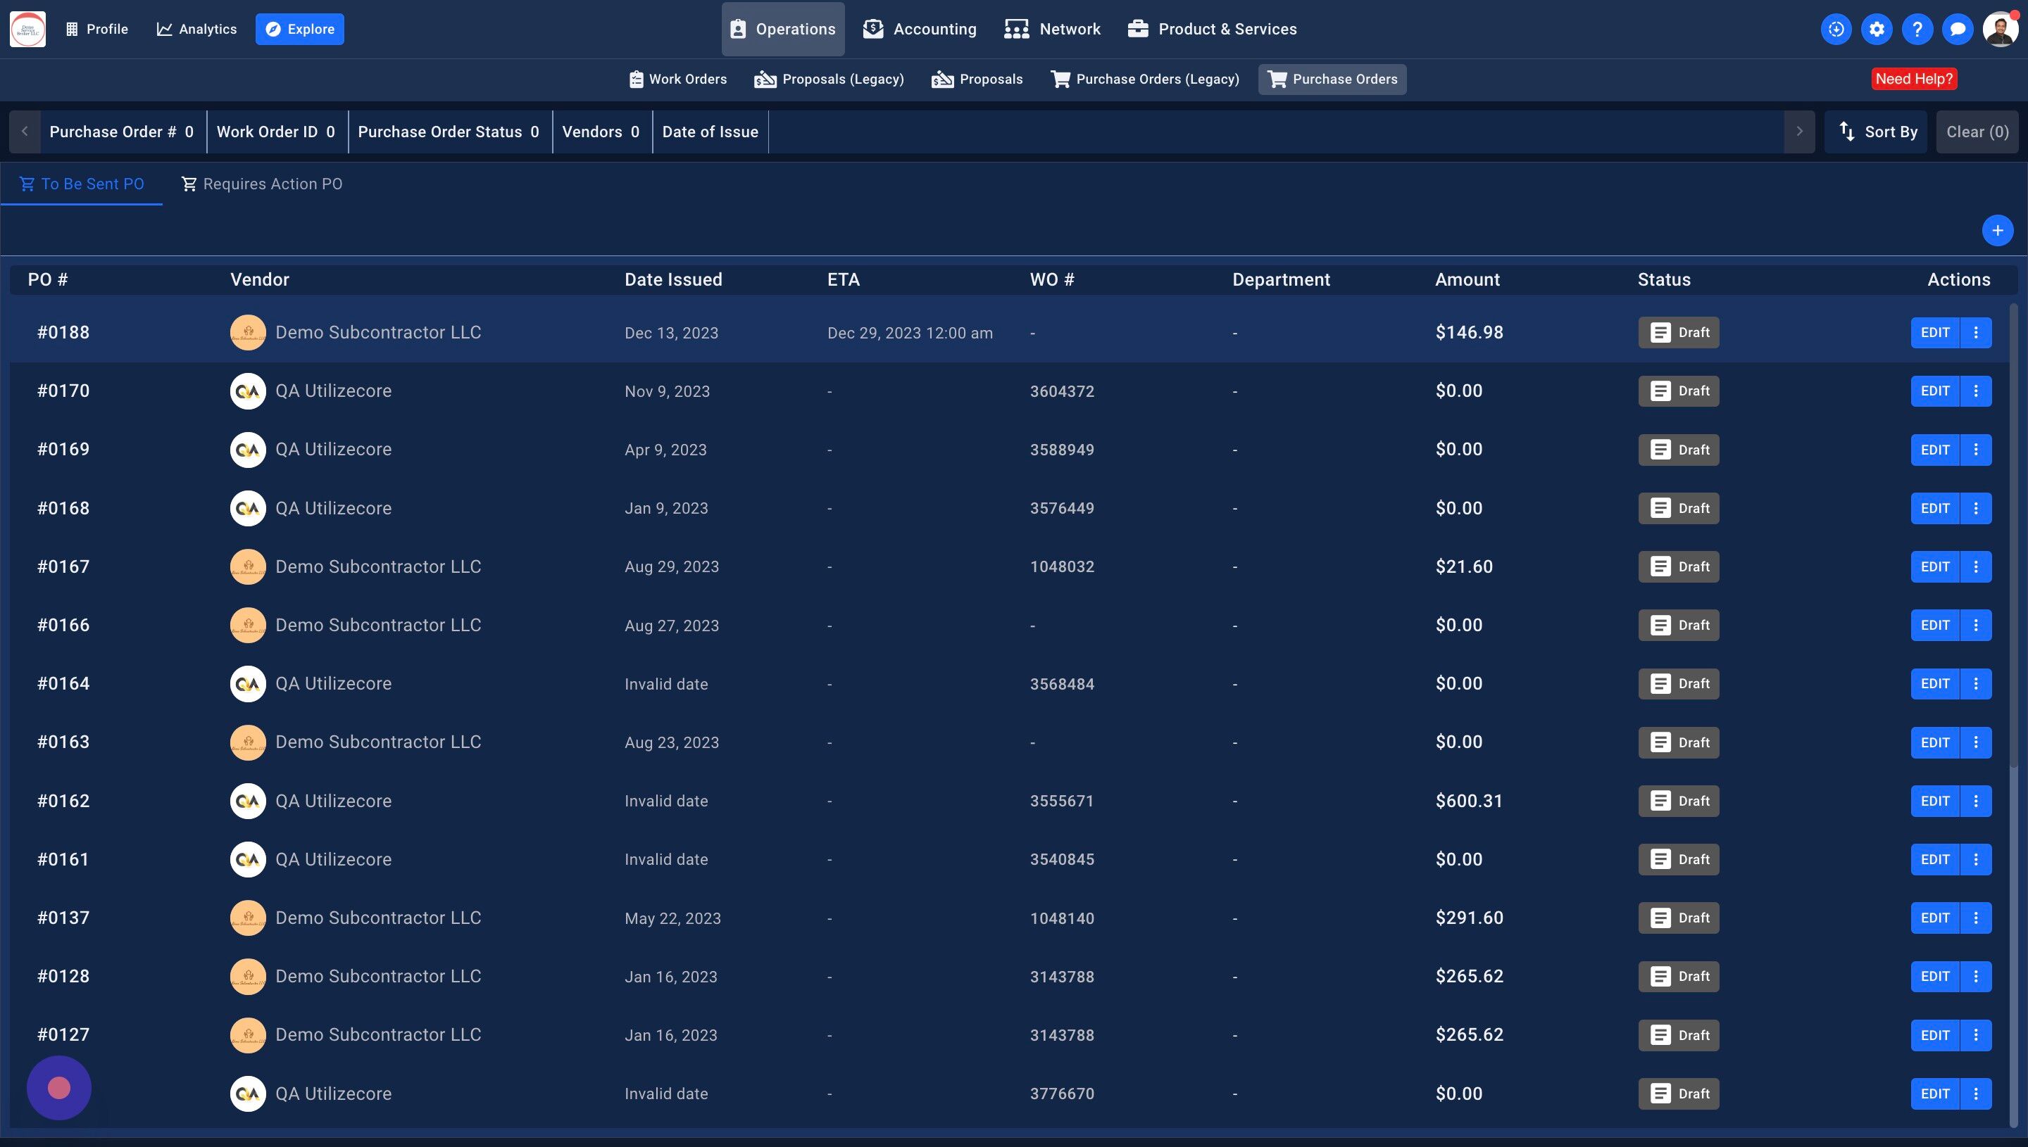Image resolution: width=2028 pixels, height=1147 pixels.
Task: Click the purple record bubble at bottom-left
Action: [59, 1088]
